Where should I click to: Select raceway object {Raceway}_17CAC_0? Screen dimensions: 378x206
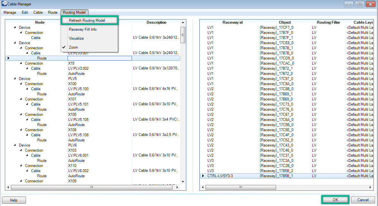[x=277, y=63]
